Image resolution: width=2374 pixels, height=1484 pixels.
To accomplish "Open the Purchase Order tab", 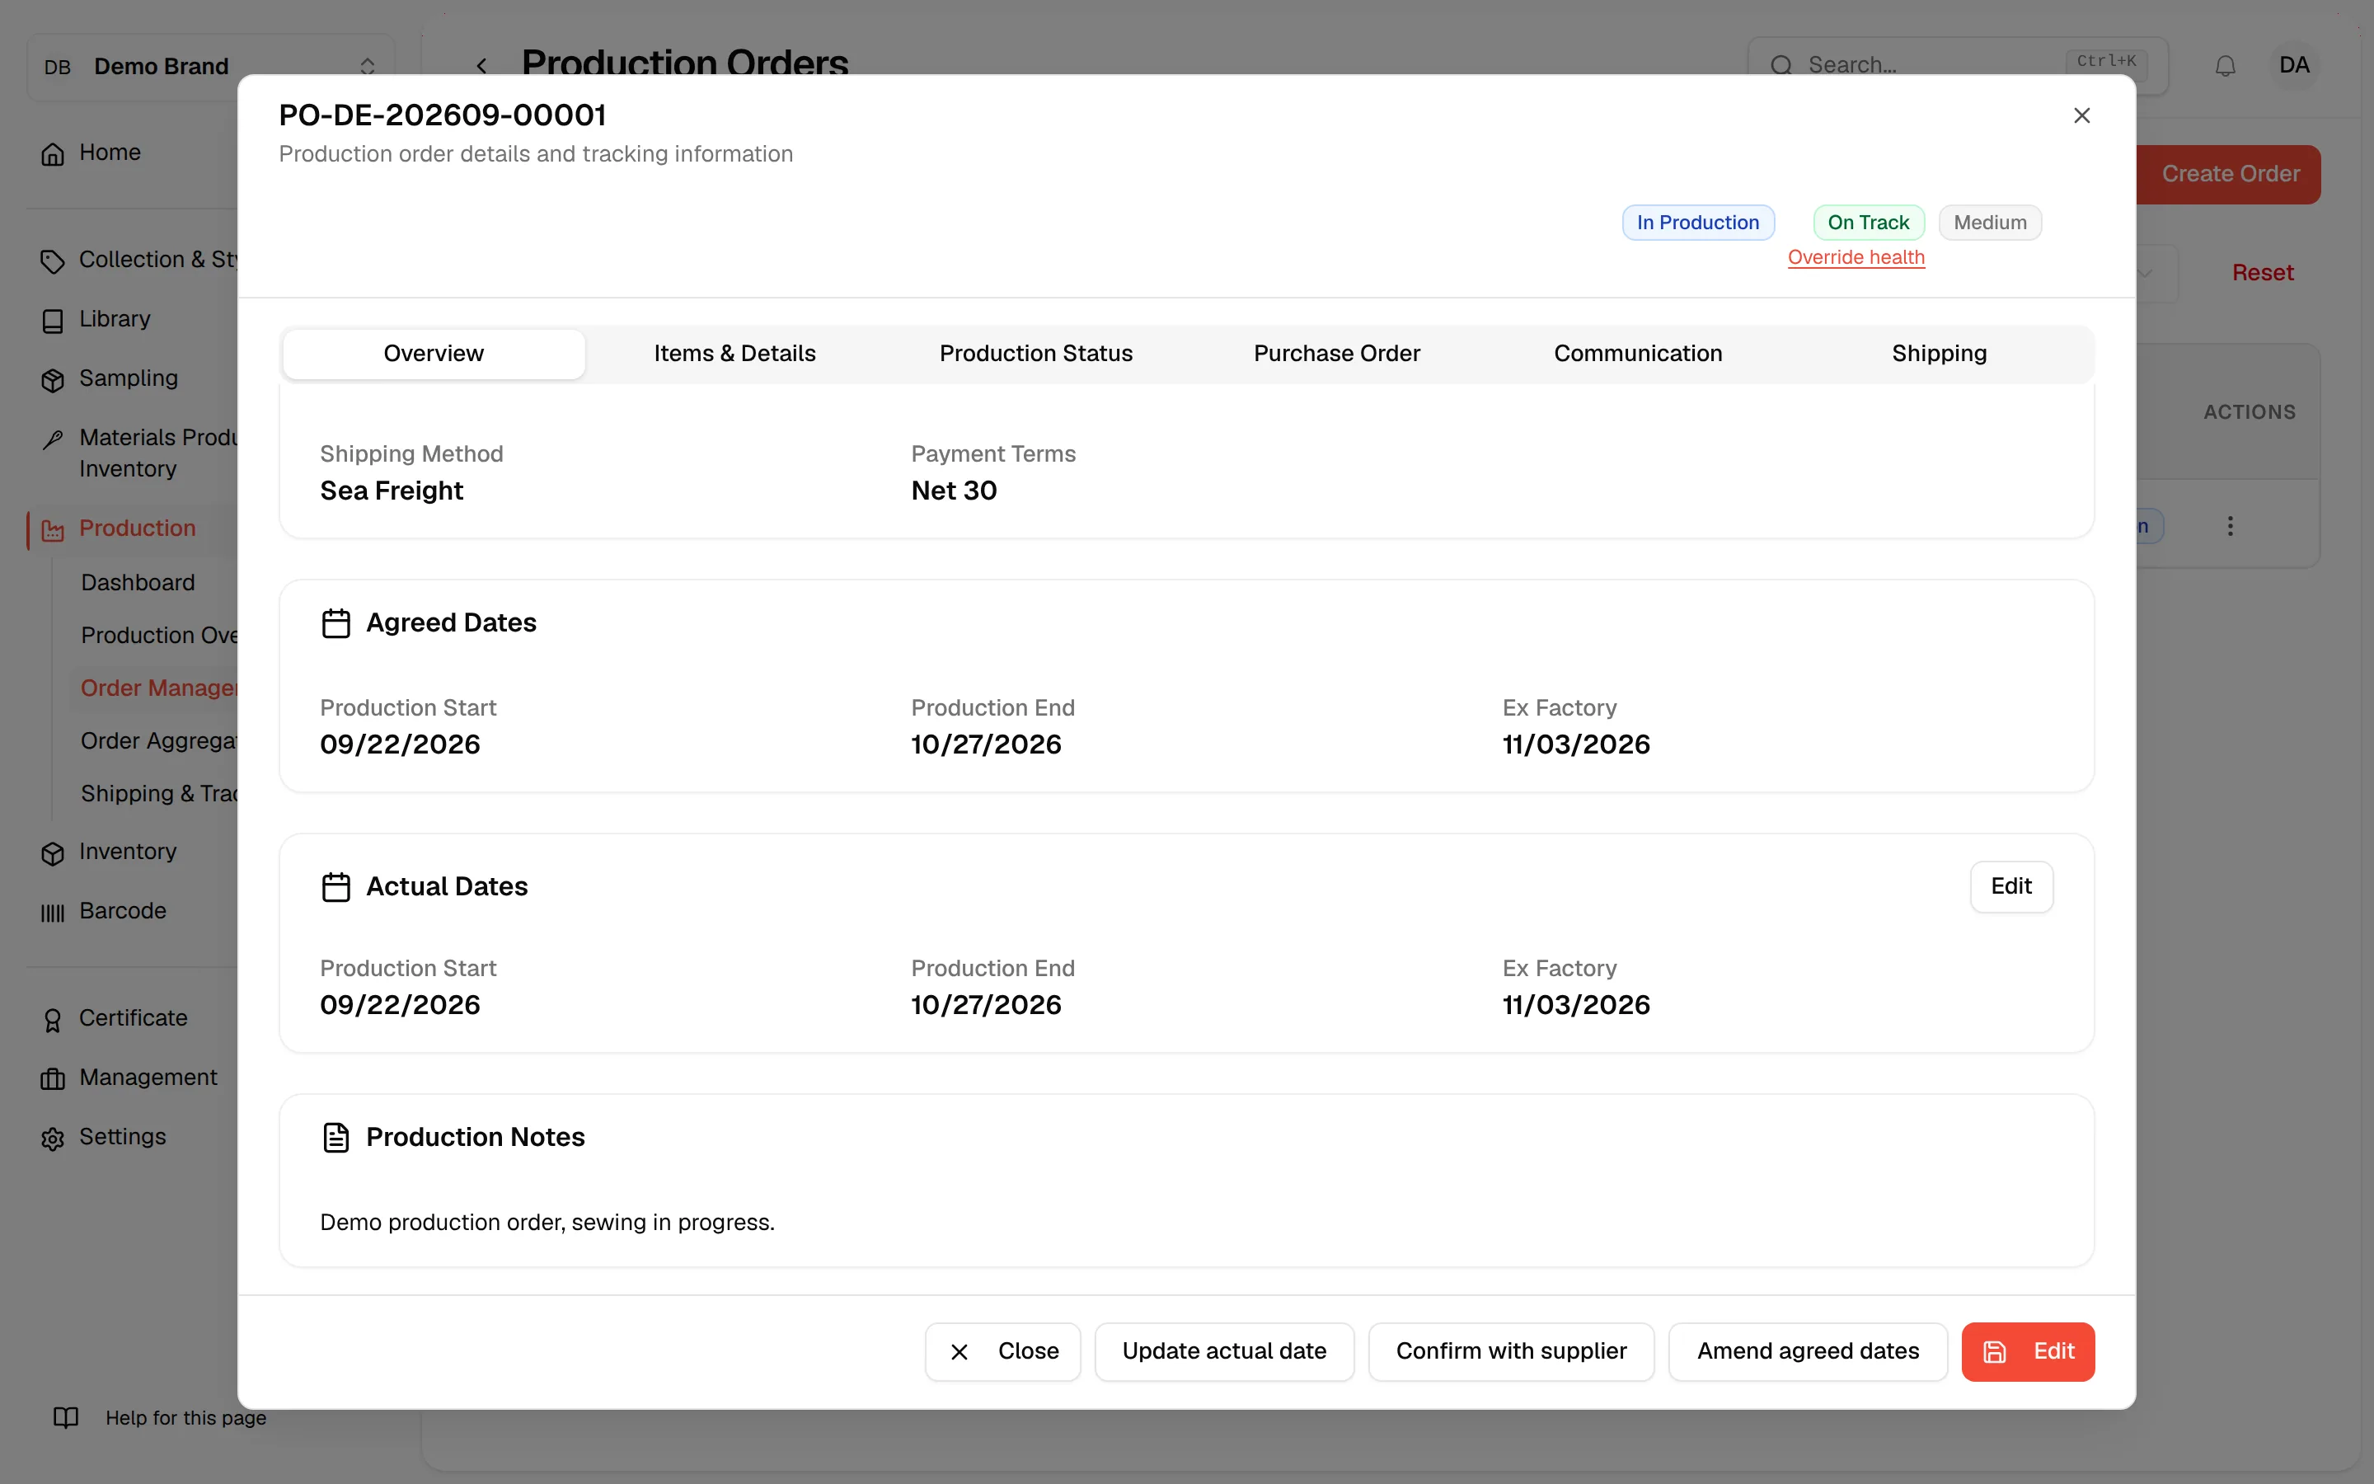I will coord(1336,354).
